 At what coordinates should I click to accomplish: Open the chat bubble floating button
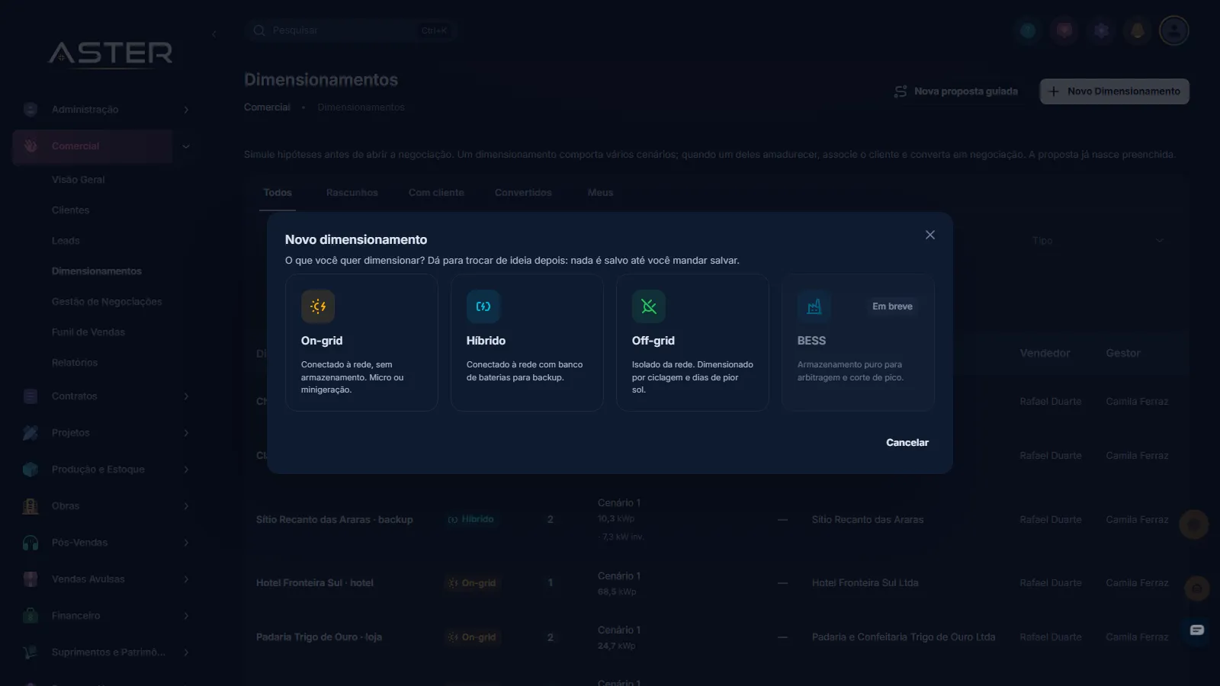1197,630
